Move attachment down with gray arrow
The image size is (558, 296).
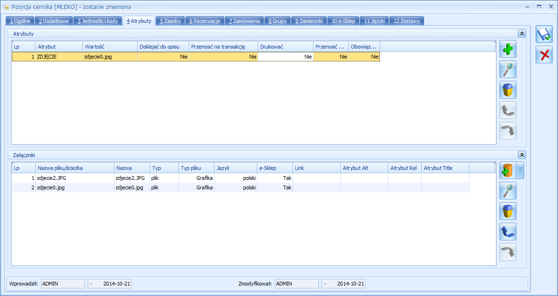tap(508, 252)
